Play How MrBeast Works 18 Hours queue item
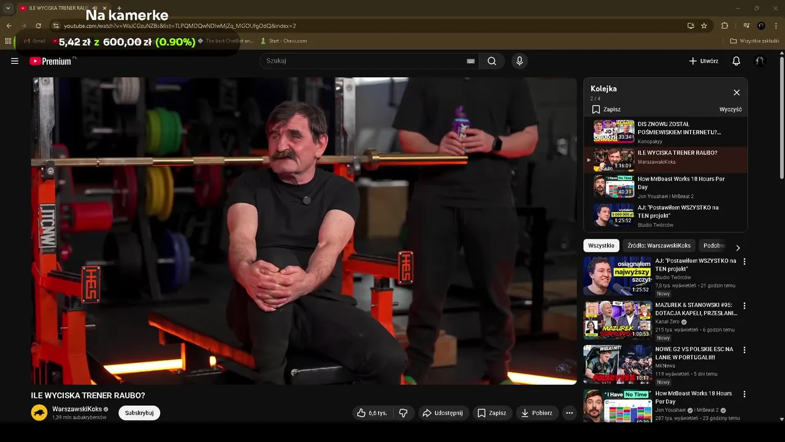This screenshot has width=785, height=442. click(665, 187)
